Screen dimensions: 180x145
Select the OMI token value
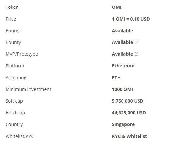point(117,7)
